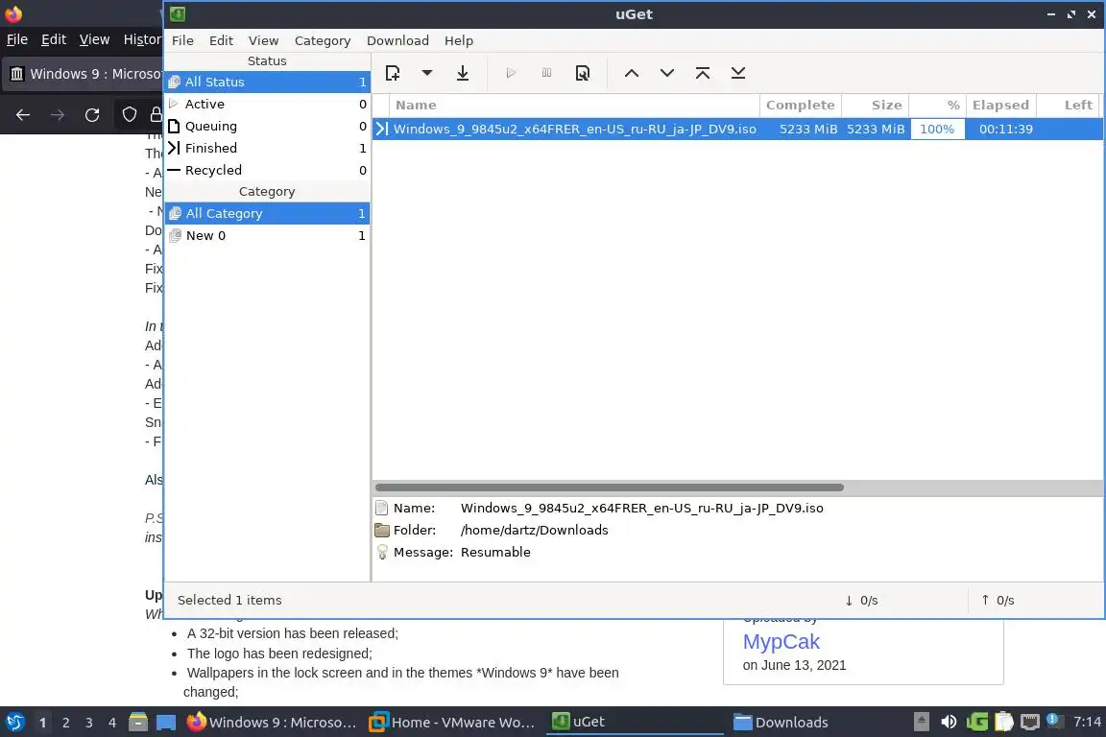Switch to 'Home - VMware Wo…' taskbar entry
This screenshot has height=737, width=1106.
click(453, 723)
